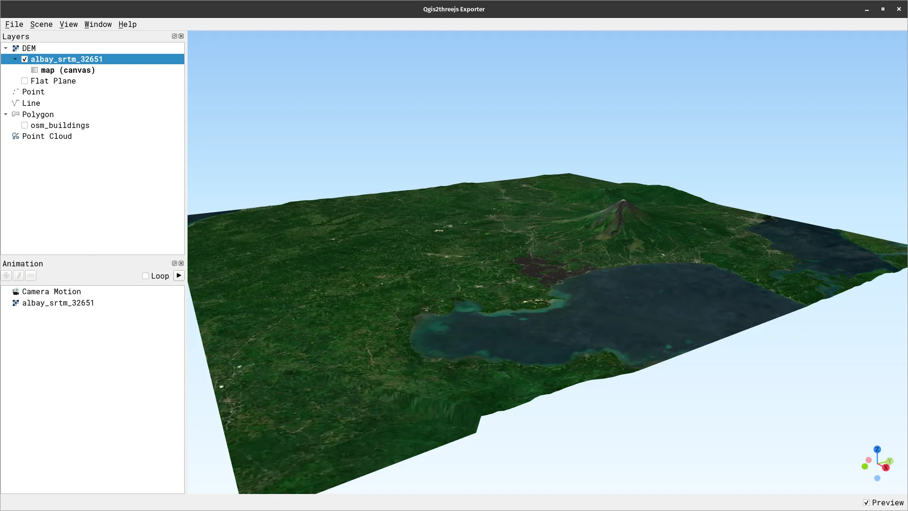Click the Point layer icon
This screenshot has height=511, width=908.
coord(16,92)
